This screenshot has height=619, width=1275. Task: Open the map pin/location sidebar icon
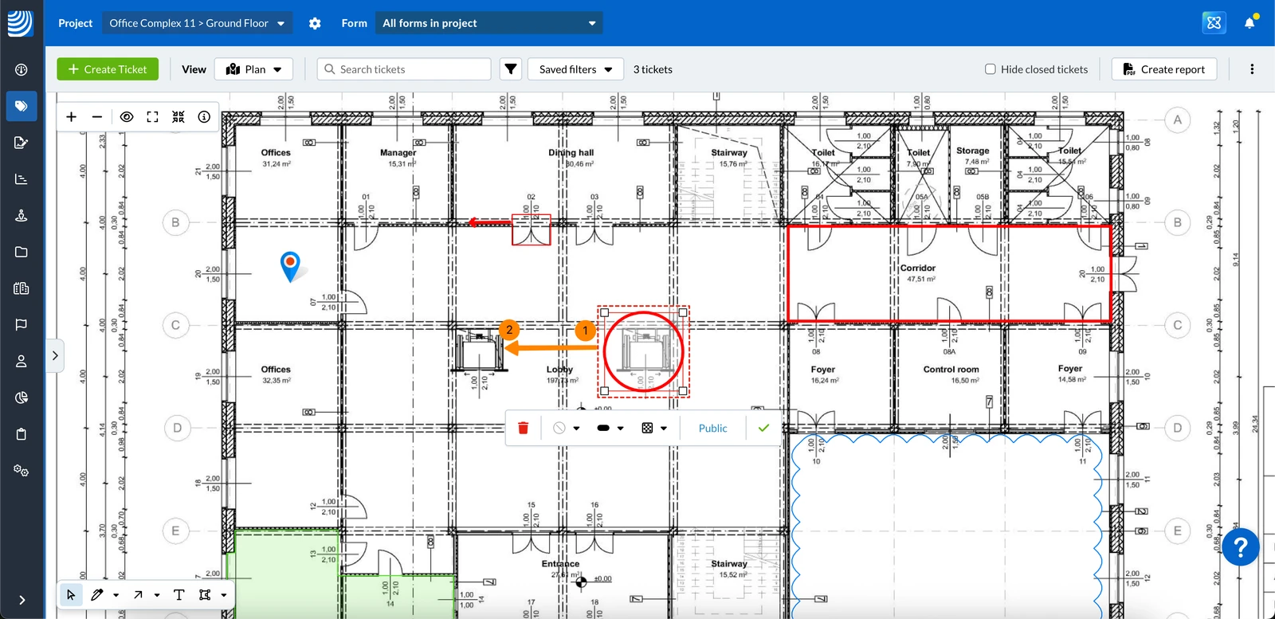pyautogui.click(x=22, y=215)
